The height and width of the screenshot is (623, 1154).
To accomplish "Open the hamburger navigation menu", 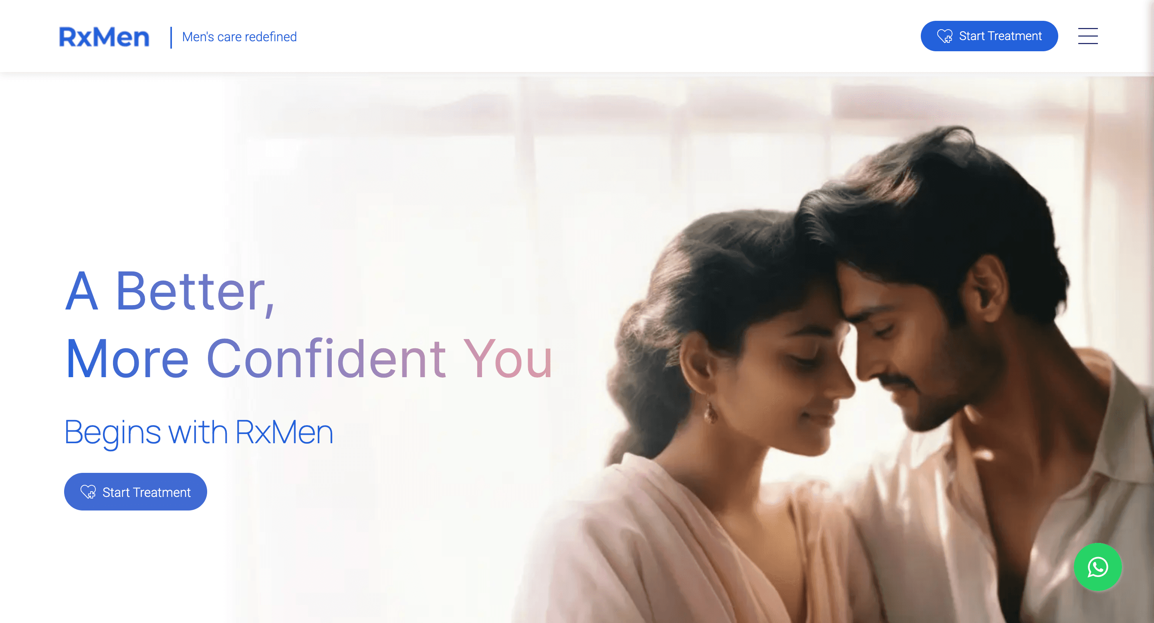I will [1088, 36].
